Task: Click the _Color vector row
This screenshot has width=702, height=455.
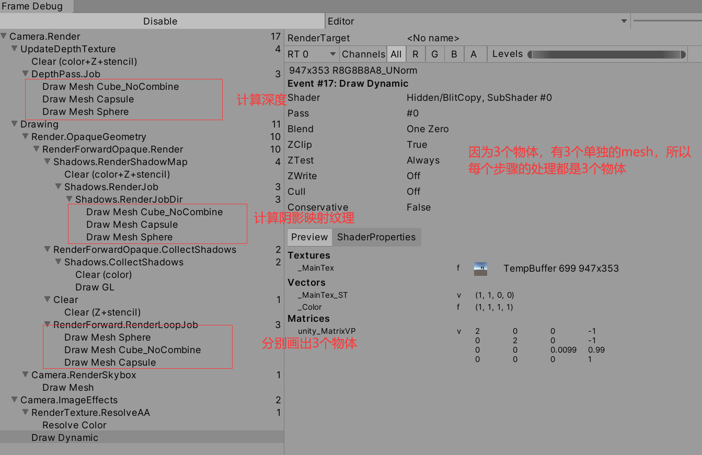Action: coord(406,307)
